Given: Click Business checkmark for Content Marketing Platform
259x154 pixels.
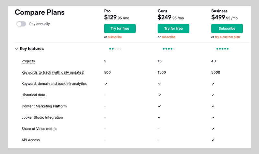Looking at the screenshot, I should (213, 106).
